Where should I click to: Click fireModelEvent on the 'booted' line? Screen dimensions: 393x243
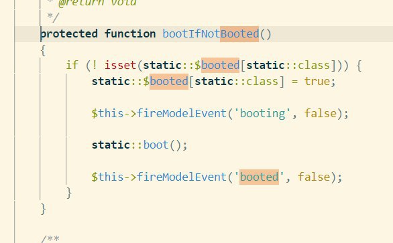pos(182,177)
